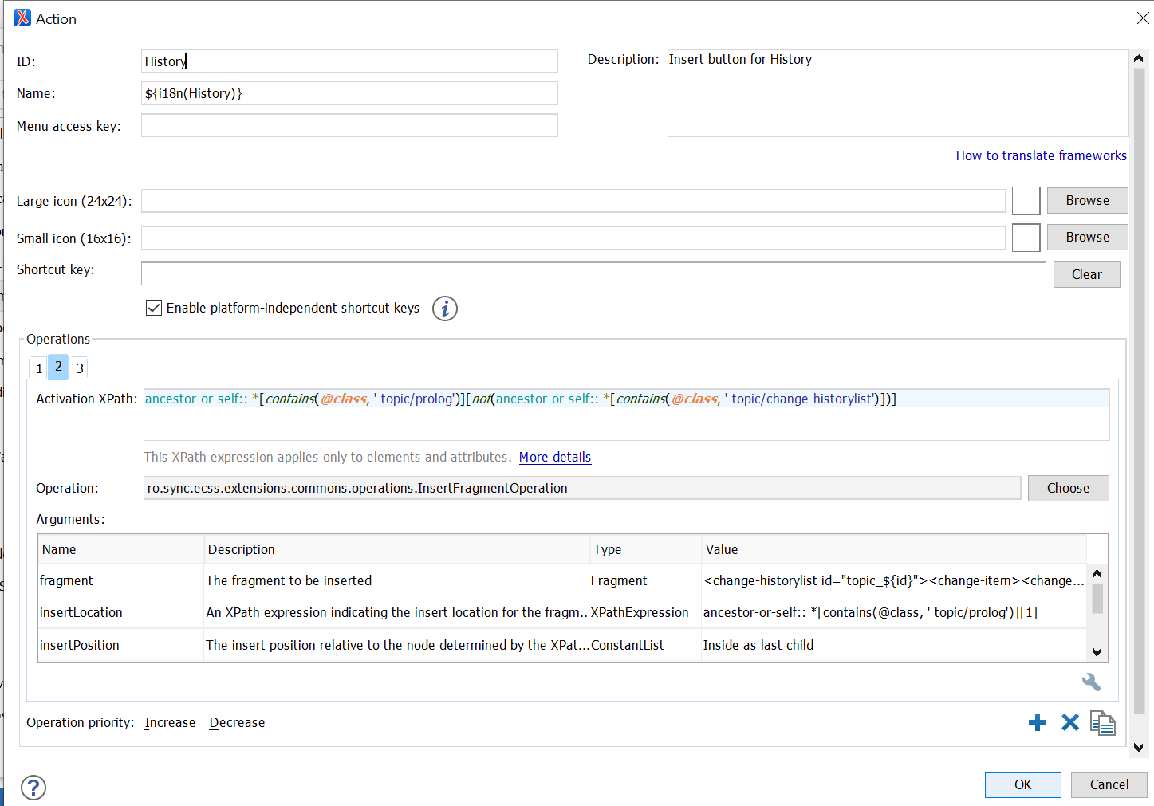Image resolution: width=1154 pixels, height=806 pixels.
Task: Select the insertPosition argument row
Action: [x=562, y=645]
